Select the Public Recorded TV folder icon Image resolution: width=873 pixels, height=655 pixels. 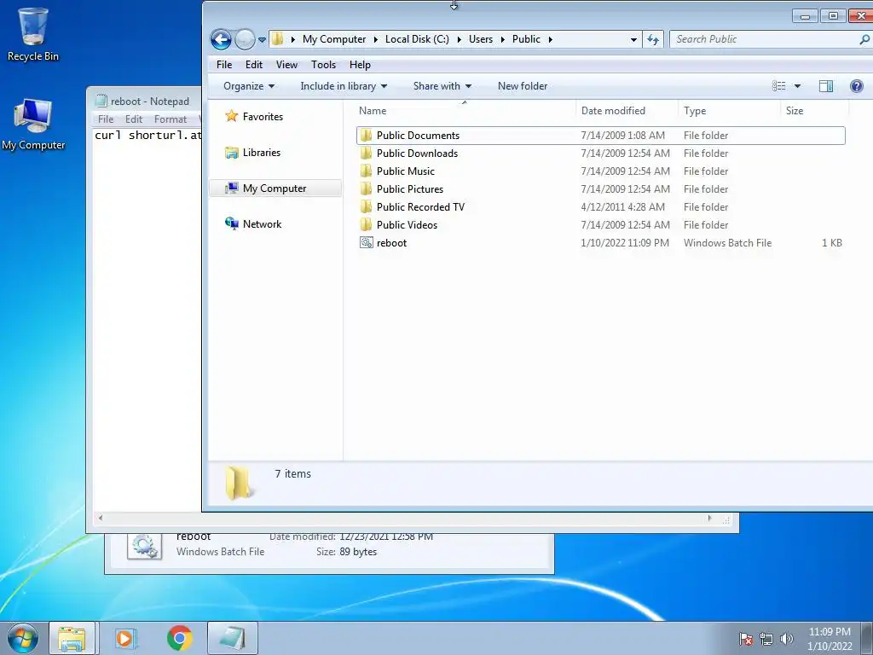366,206
